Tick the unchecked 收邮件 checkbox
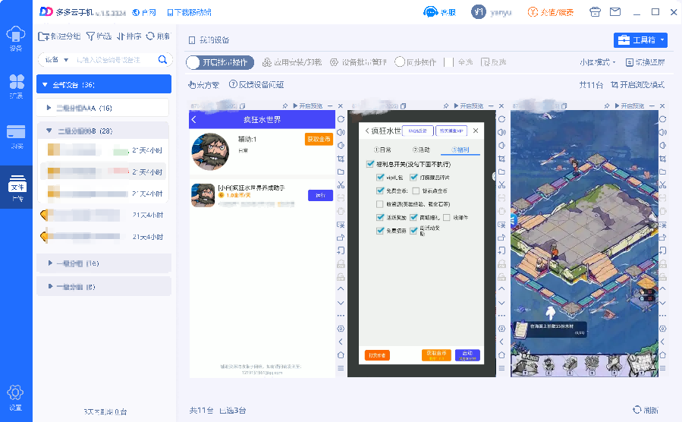 447,217
